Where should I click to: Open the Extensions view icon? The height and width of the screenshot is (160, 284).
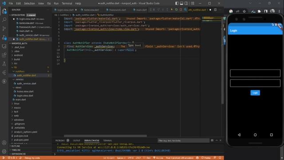pos(4,55)
